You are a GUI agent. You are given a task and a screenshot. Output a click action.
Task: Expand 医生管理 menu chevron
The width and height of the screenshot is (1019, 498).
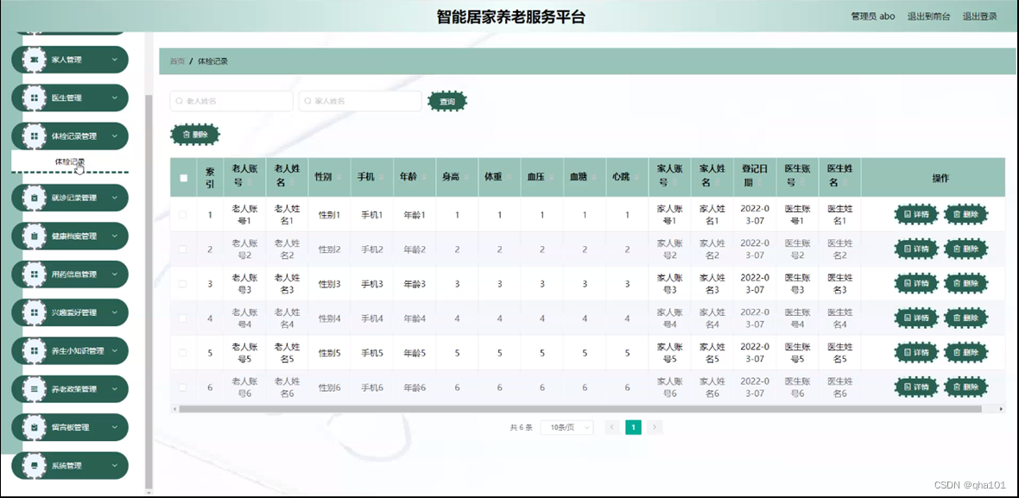(x=114, y=98)
